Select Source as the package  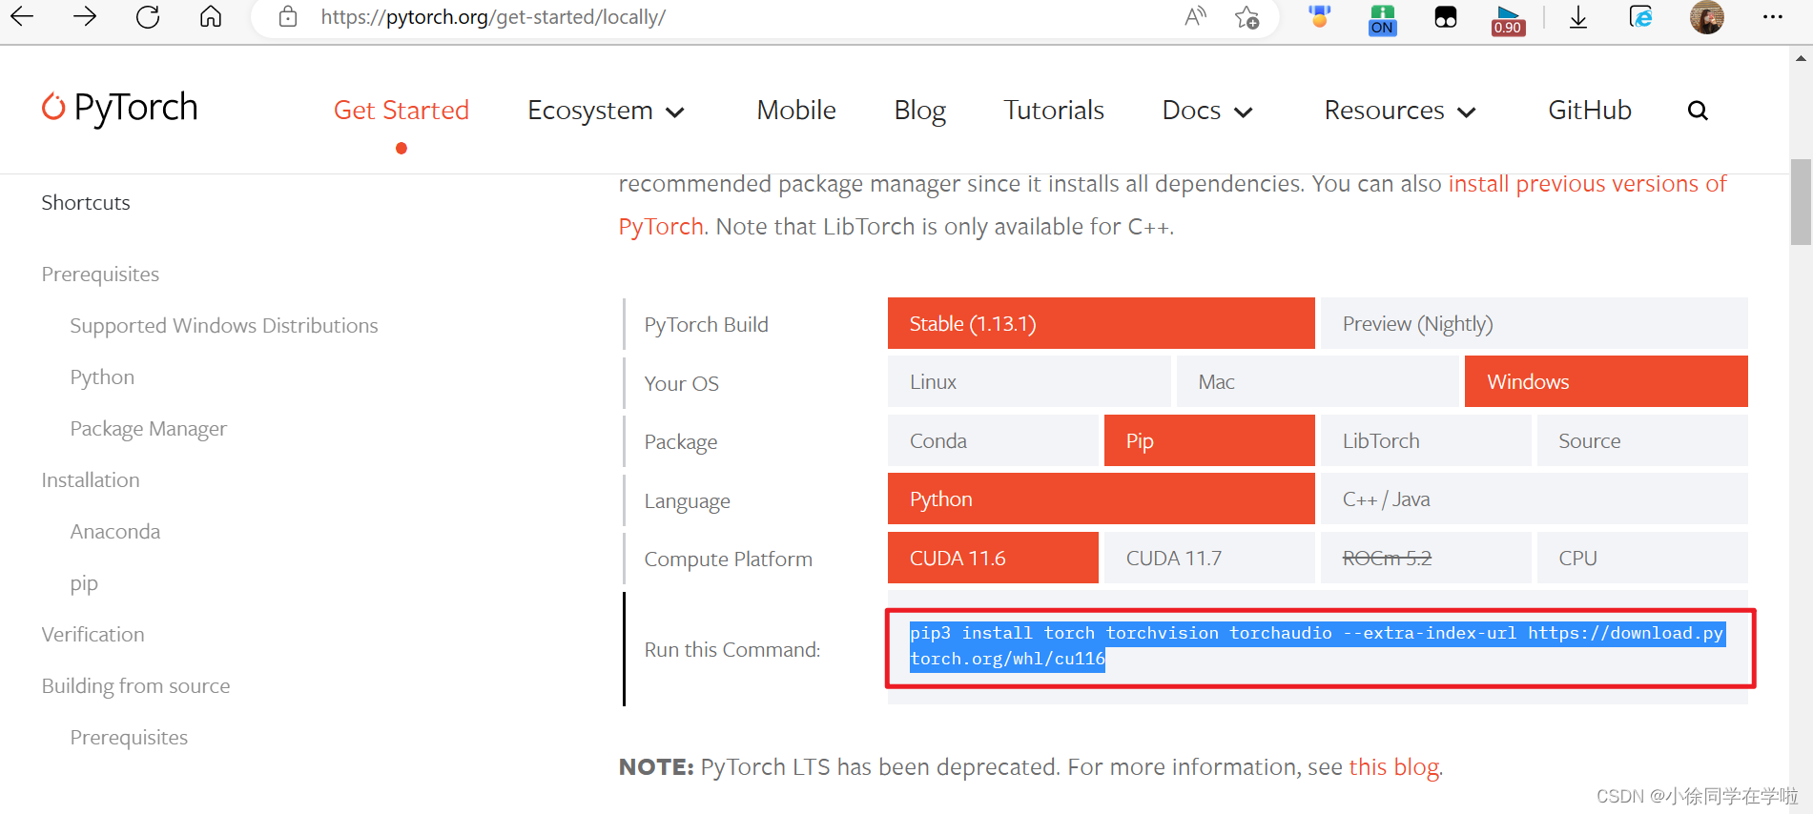coord(1642,440)
